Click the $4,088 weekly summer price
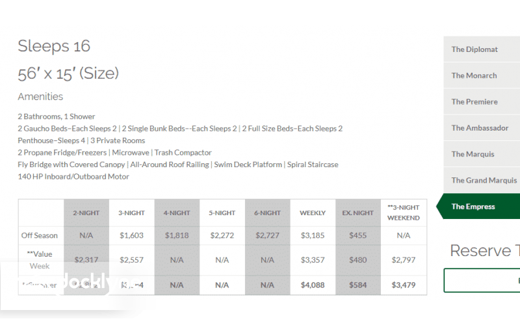 pos(313,285)
